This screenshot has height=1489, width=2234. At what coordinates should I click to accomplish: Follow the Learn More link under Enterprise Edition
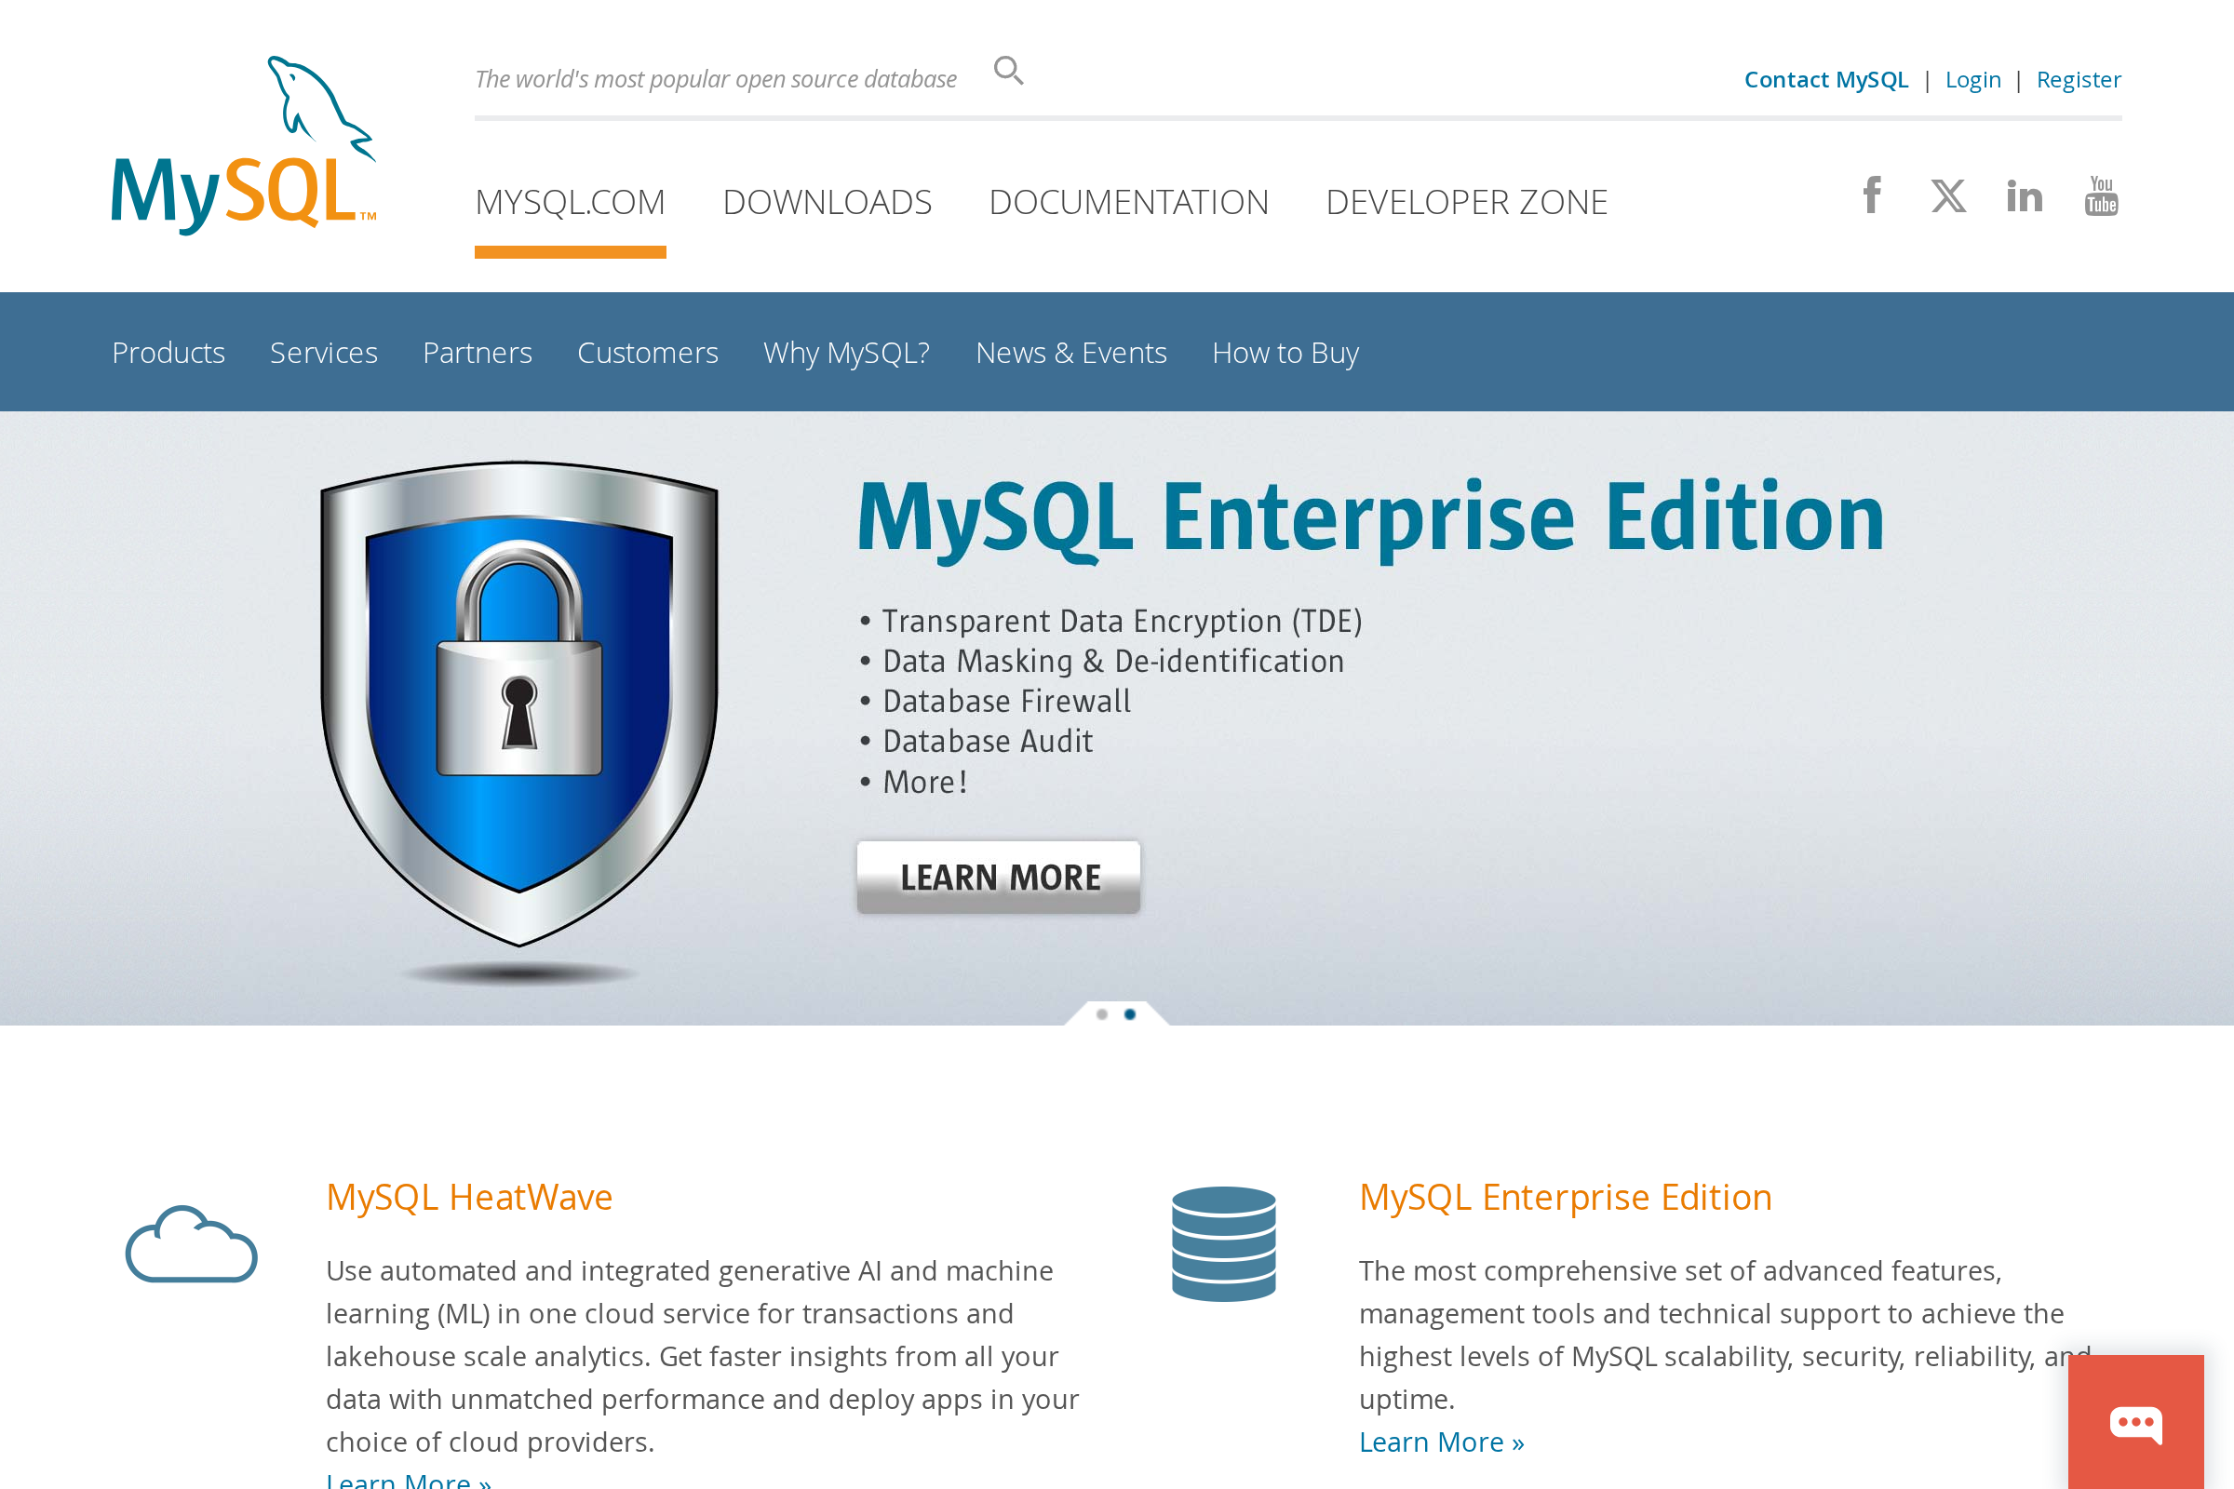click(x=1440, y=1441)
